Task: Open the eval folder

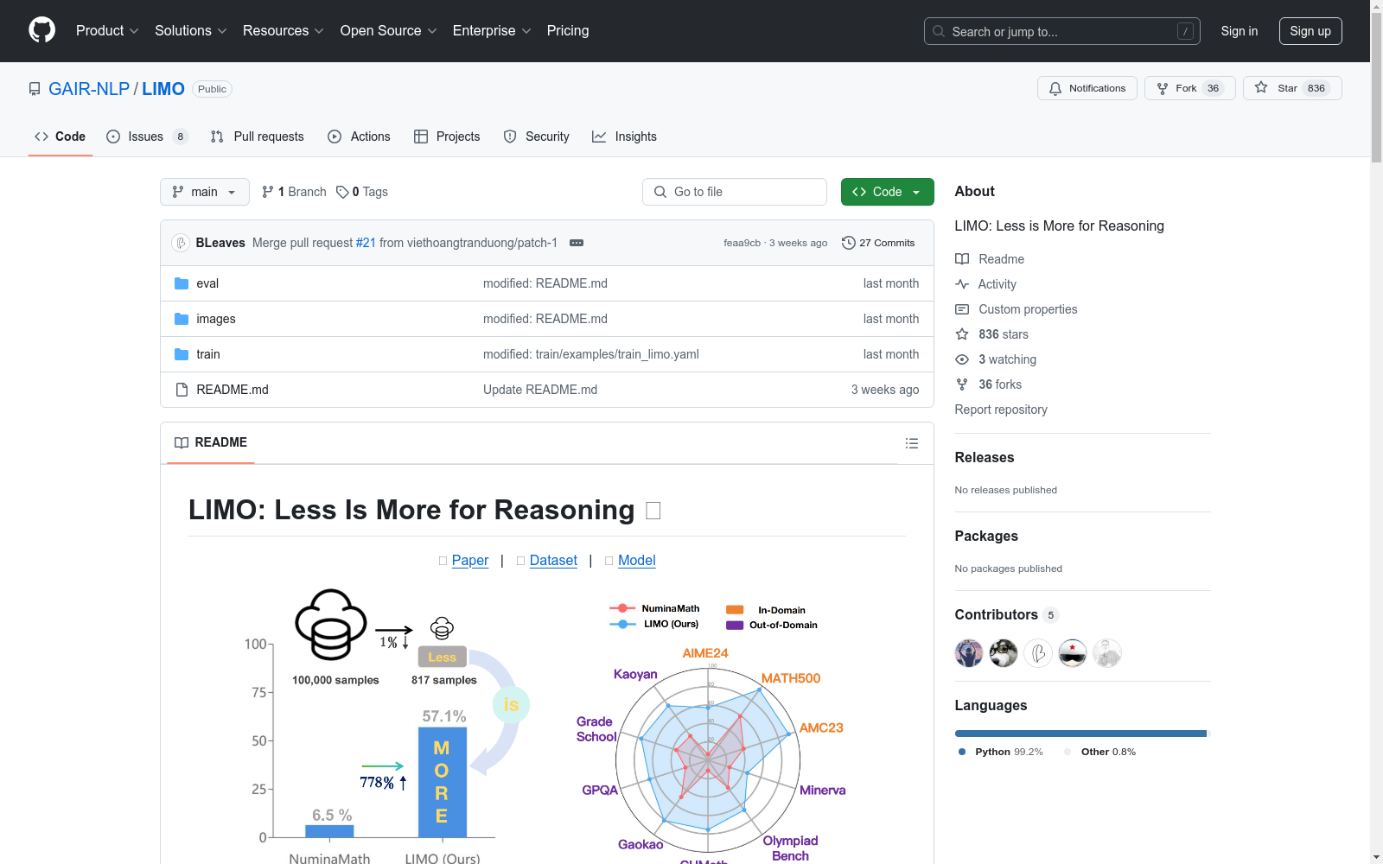Action: 207,283
